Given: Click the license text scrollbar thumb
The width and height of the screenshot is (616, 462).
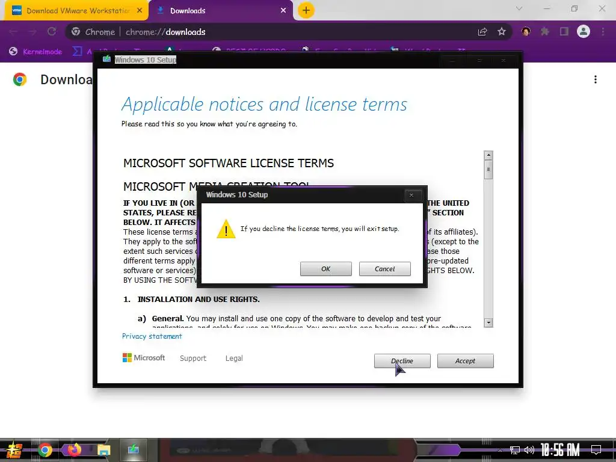Looking at the screenshot, I should pos(488,169).
